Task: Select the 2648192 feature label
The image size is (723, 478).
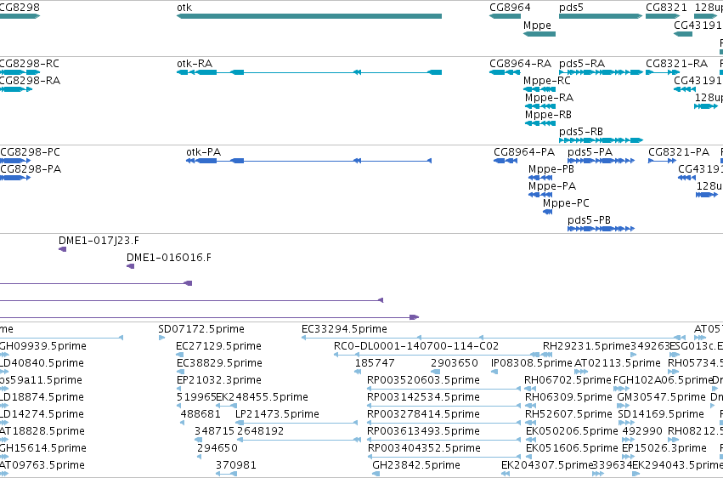Action: 261,431
